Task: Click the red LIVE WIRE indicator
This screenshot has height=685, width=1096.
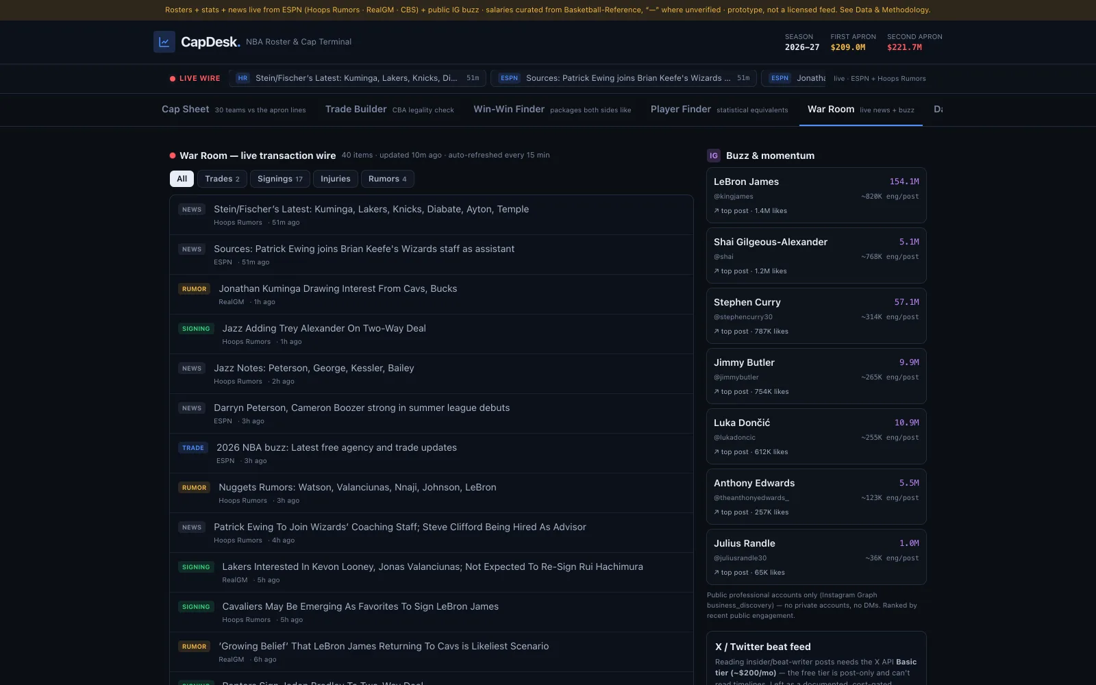Action: [195, 78]
